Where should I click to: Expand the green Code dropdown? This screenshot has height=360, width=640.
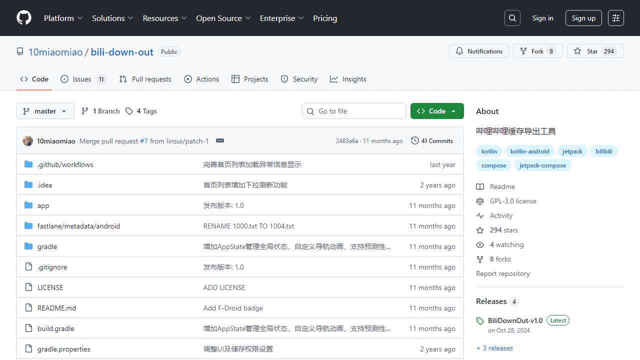coord(436,111)
